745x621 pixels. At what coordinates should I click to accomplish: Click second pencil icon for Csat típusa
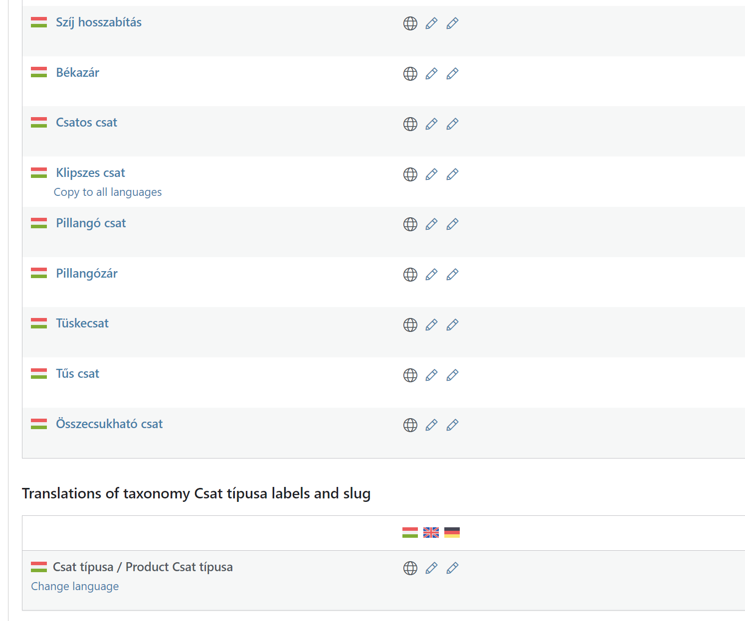[452, 568]
